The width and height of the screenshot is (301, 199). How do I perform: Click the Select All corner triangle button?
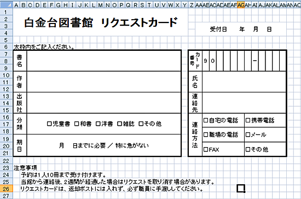7,5
